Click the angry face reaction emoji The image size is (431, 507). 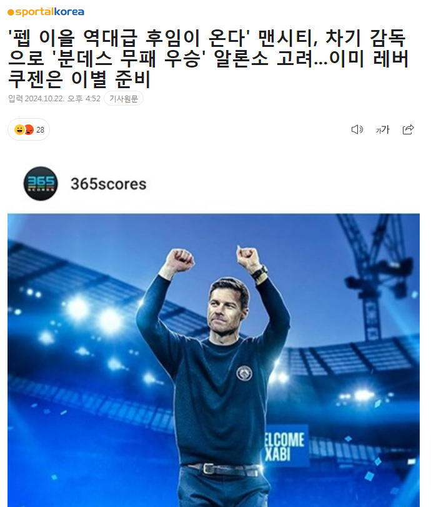(29, 129)
